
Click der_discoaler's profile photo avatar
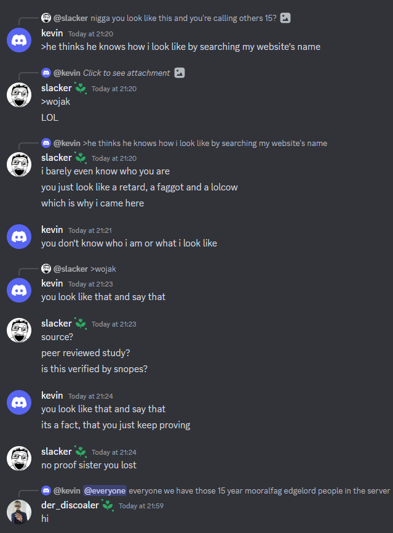tap(19, 512)
